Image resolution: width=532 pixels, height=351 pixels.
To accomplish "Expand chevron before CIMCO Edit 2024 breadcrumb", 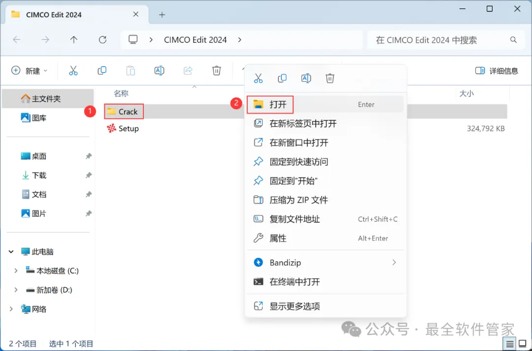I will 151,40.
